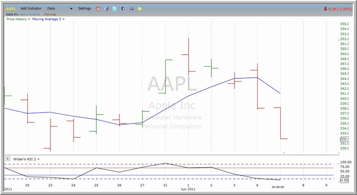Click the 340.0 price axis label
Image resolution: width=357 pixels, height=195 pixels.
[x=344, y=98]
